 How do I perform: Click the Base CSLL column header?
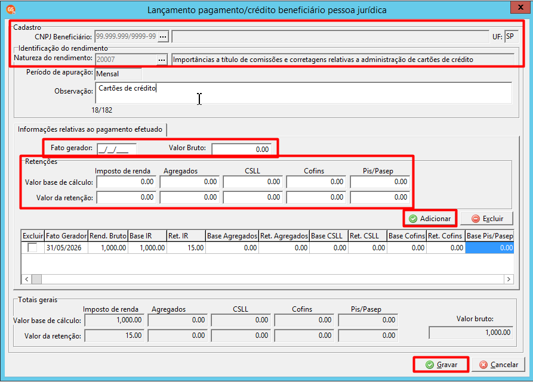(329, 236)
